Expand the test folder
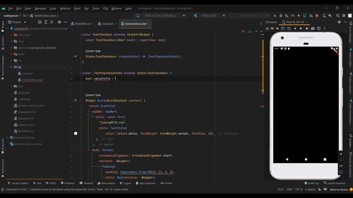 click(11, 86)
